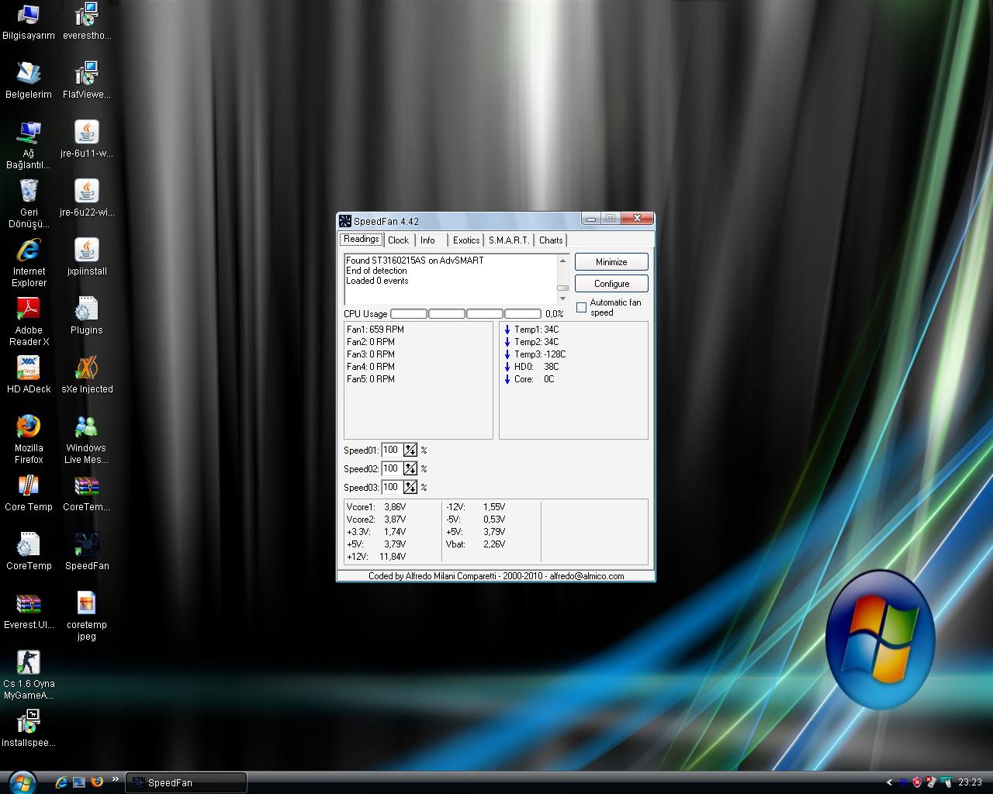
Task: Expand hidden quick launch icons chevron
Action: (x=116, y=779)
